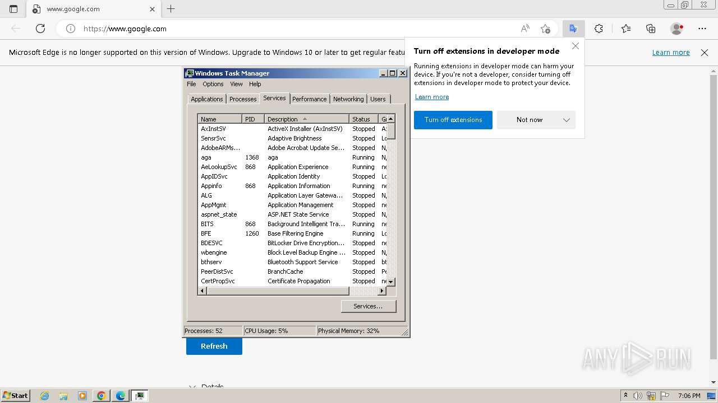
Task: Click horizontal scrollbar left arrow
Action: tap(202, 291)
